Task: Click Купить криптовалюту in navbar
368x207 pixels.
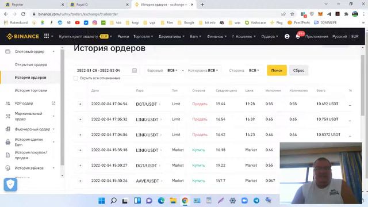Action: point(78,36)
